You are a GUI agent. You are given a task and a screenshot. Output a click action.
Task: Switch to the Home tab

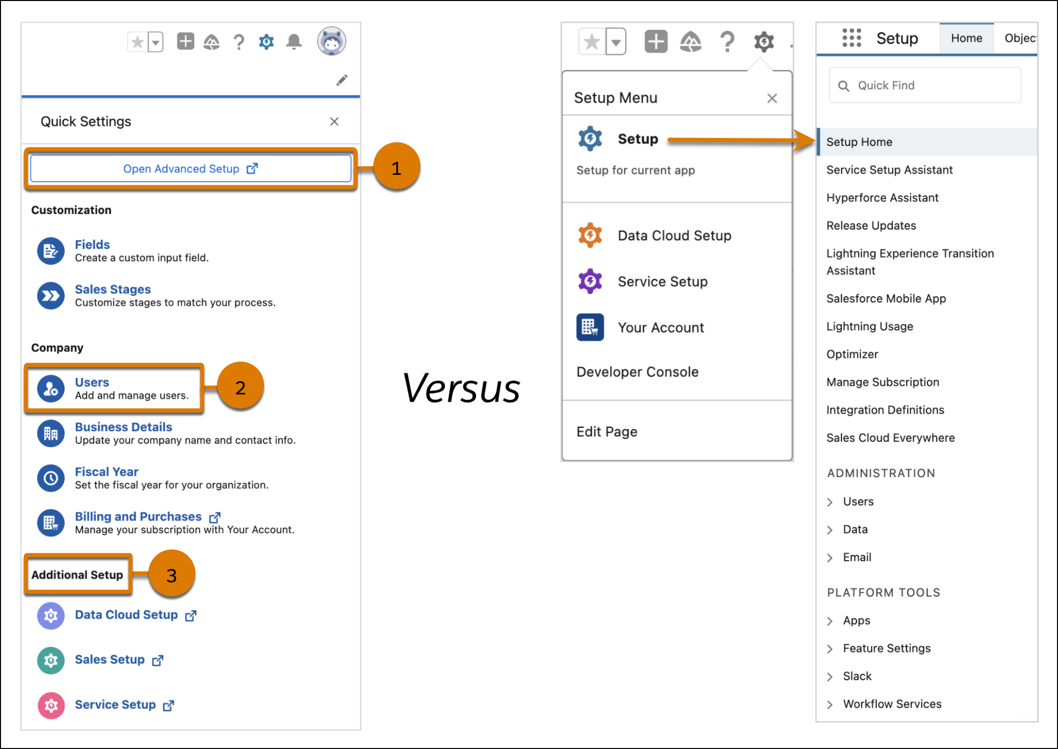pyautogui.click(x=966, y=38)
